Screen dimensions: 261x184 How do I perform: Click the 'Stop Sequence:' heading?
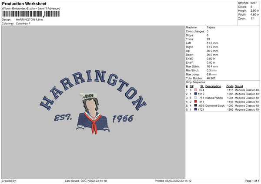pos(196,82)
